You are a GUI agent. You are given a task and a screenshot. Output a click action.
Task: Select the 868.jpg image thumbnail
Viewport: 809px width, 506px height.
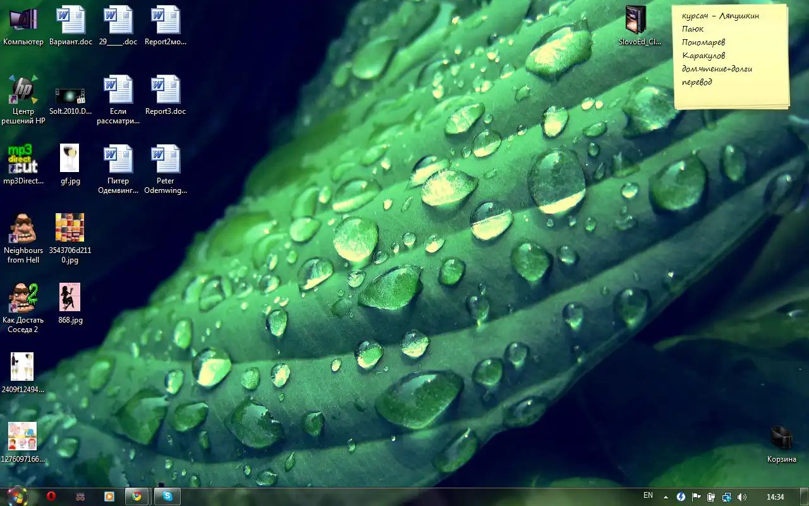(70, 304)
